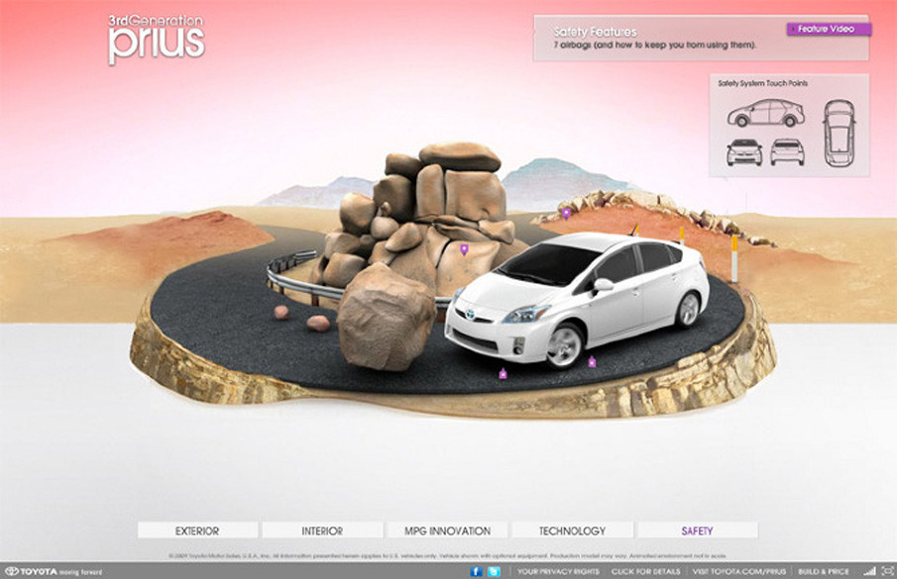Viewport: 897px width, 579px height.
Task: Click the purple marker beside the front wheel
Action: click(592, 361)
